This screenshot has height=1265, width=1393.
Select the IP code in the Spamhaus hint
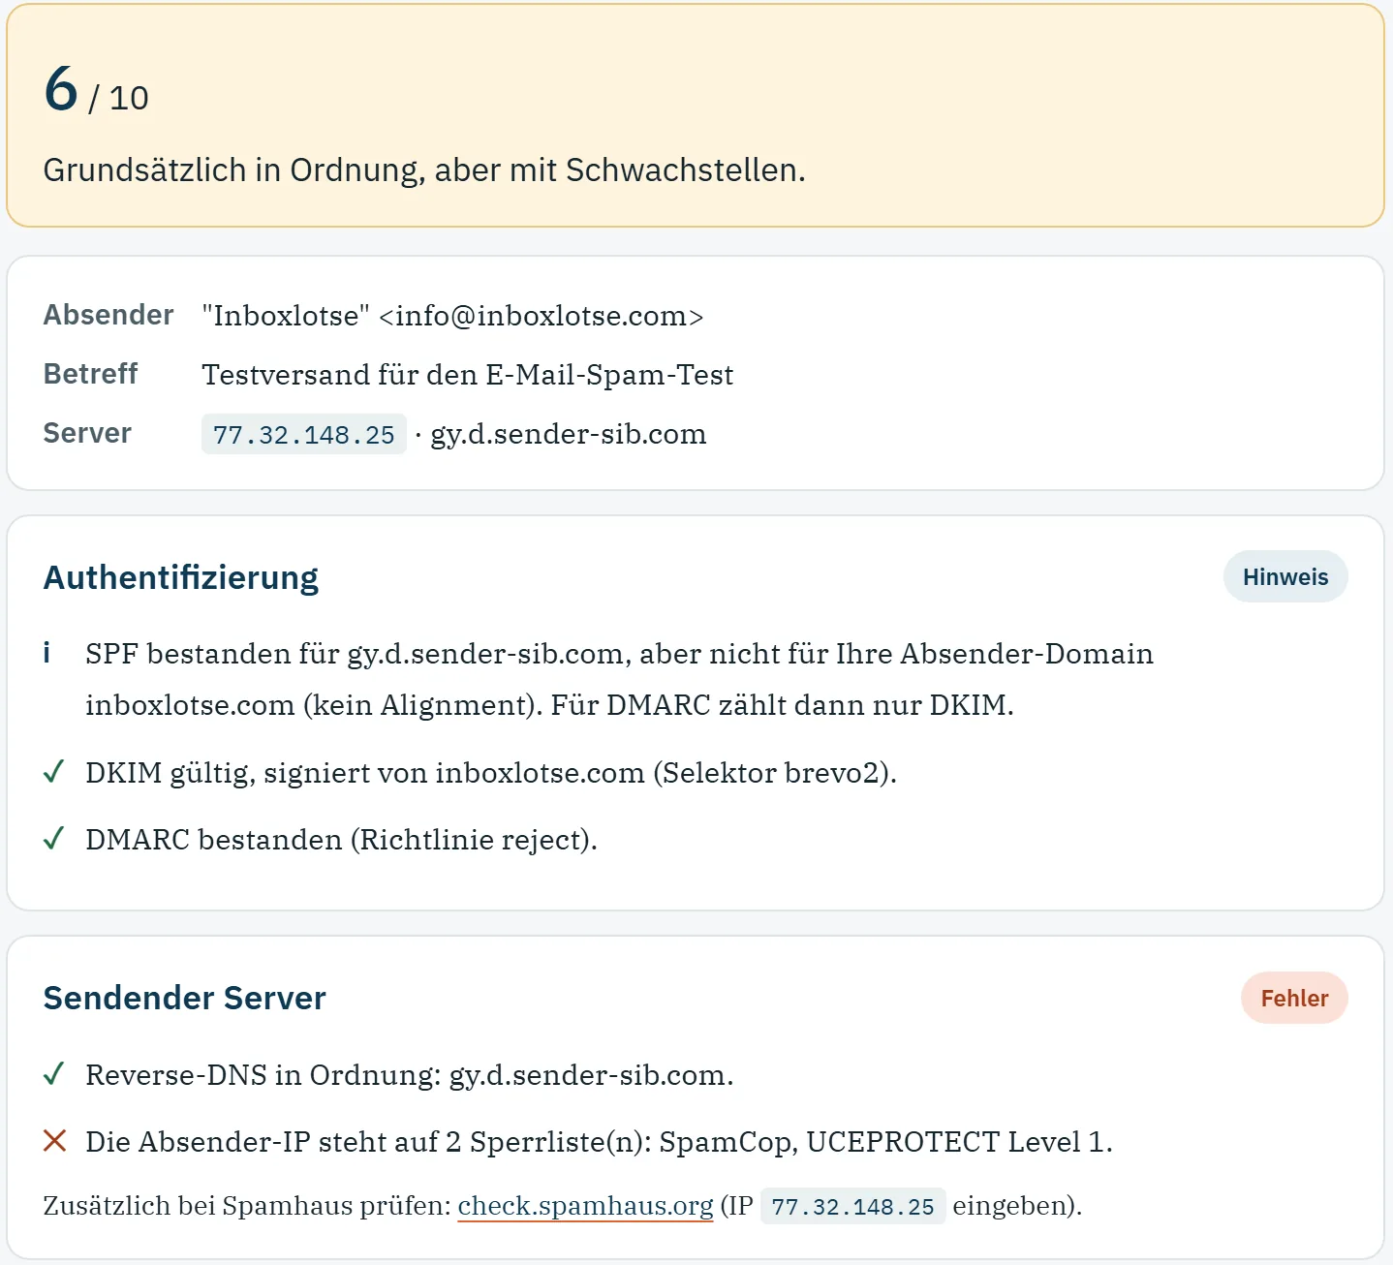pos(852,1207)
